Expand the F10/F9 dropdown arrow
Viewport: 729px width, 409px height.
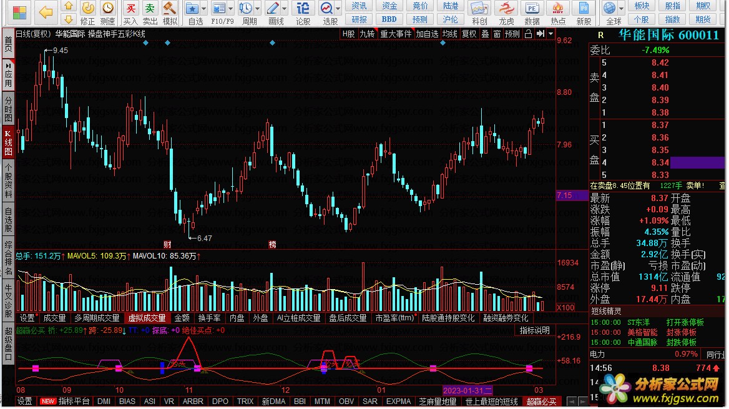[230, 8]
